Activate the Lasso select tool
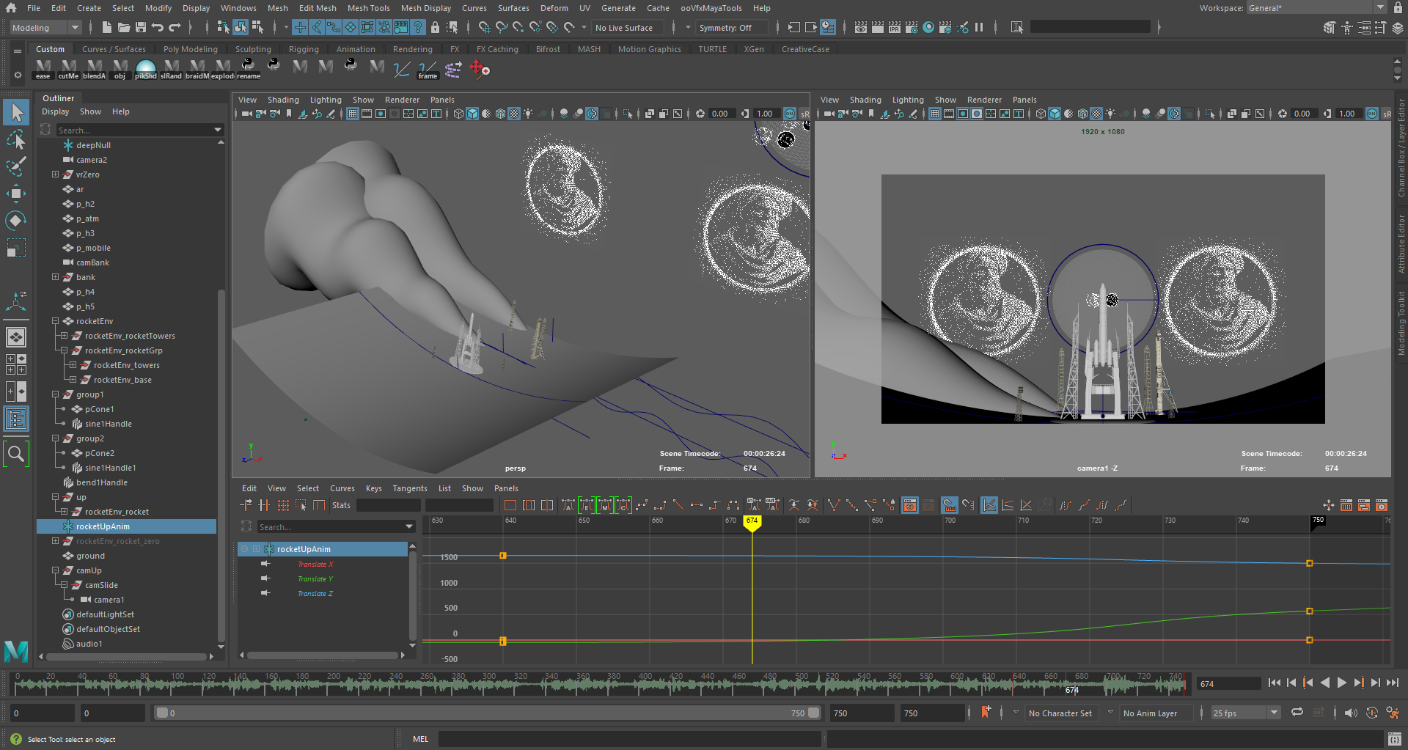This screenshot has width=1408, height=750. 15,139
